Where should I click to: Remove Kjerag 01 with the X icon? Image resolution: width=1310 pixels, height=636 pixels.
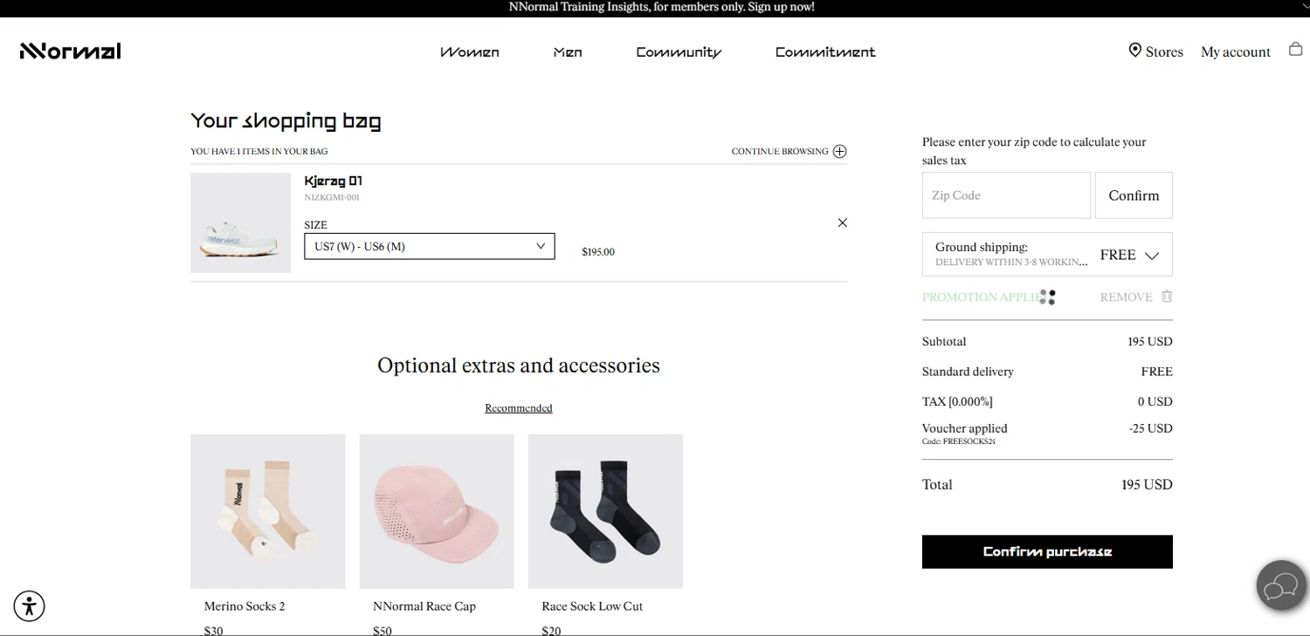(x=843, y=222)
